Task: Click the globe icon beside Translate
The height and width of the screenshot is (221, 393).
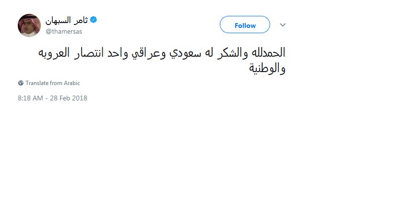Action: (x=21, y=83)
